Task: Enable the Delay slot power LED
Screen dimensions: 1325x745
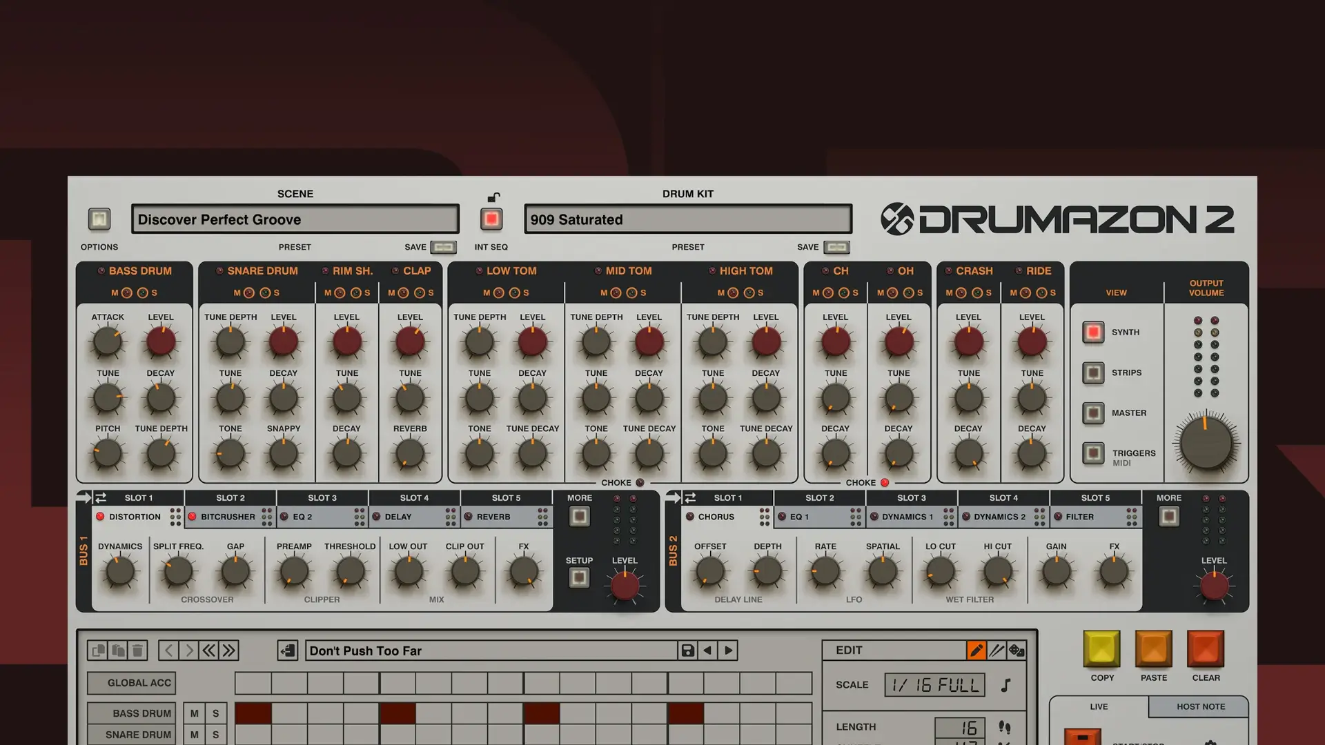Action: [376, 517]
